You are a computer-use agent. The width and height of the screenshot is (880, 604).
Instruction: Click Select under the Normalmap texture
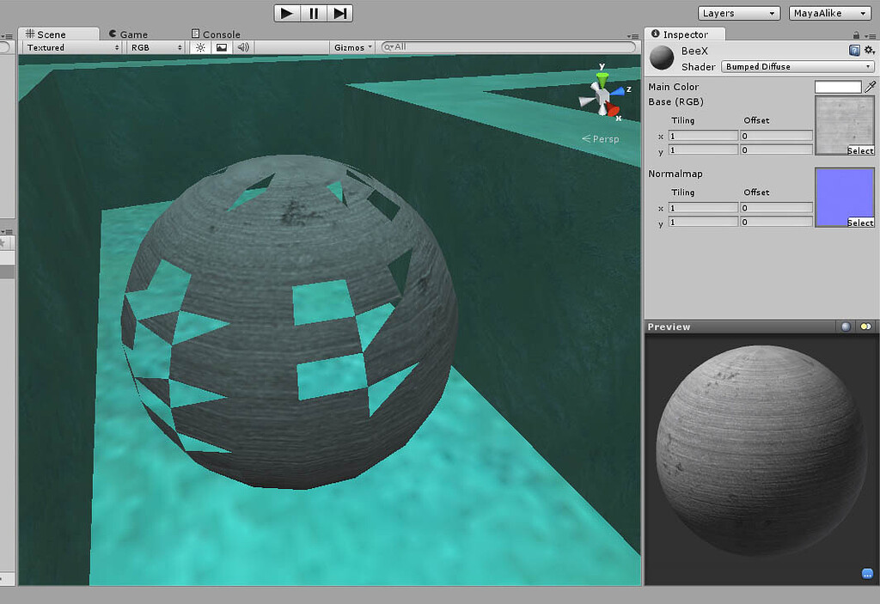tap(863, 223)
